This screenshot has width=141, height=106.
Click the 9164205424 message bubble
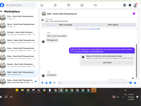pos(52,75)
